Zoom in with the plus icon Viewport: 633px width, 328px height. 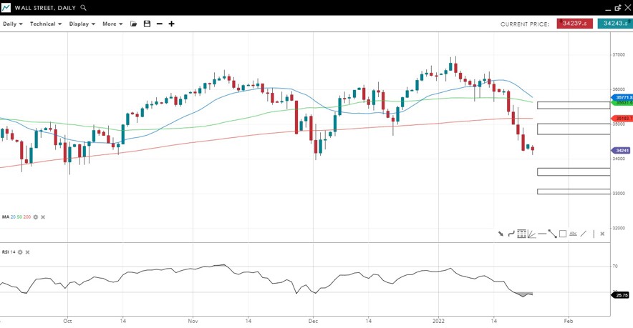tap(171, 24)
